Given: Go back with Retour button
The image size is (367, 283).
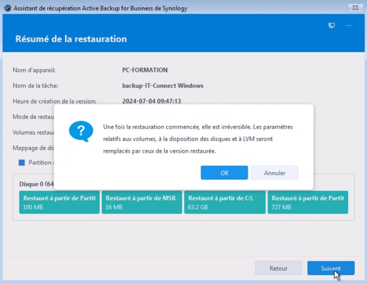Looking at the screenshot, I should 278,268.
